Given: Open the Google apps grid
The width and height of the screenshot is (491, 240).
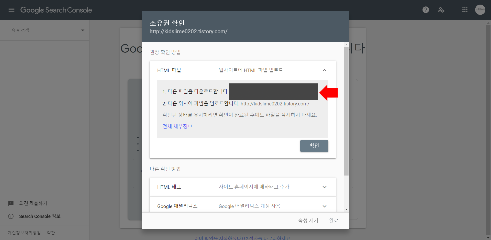Looking at the screenshot, I should 465,10.
